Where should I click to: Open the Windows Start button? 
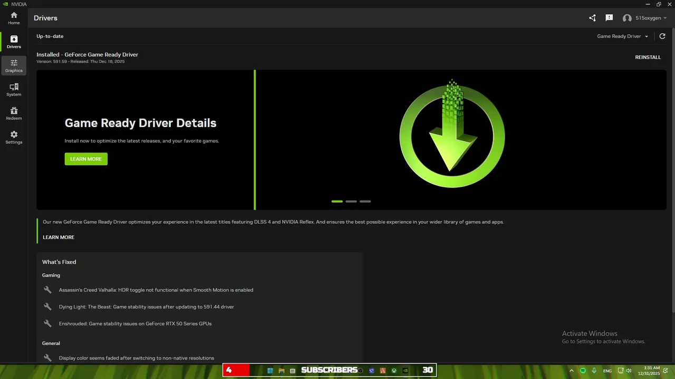(270, 371)
